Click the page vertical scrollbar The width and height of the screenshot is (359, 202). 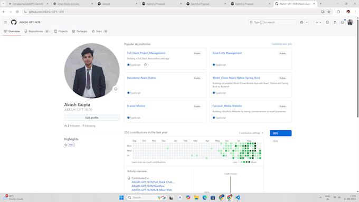357,69
